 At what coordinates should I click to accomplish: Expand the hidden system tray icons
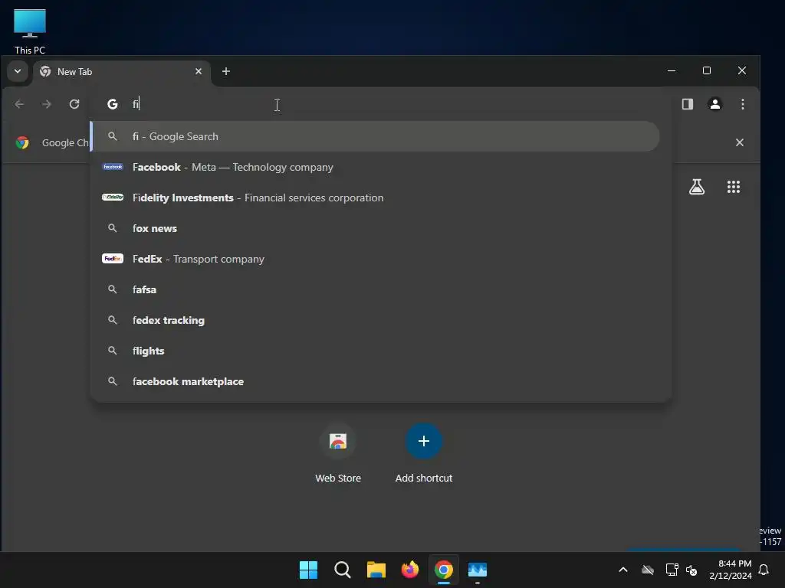(x=623, y=570)
